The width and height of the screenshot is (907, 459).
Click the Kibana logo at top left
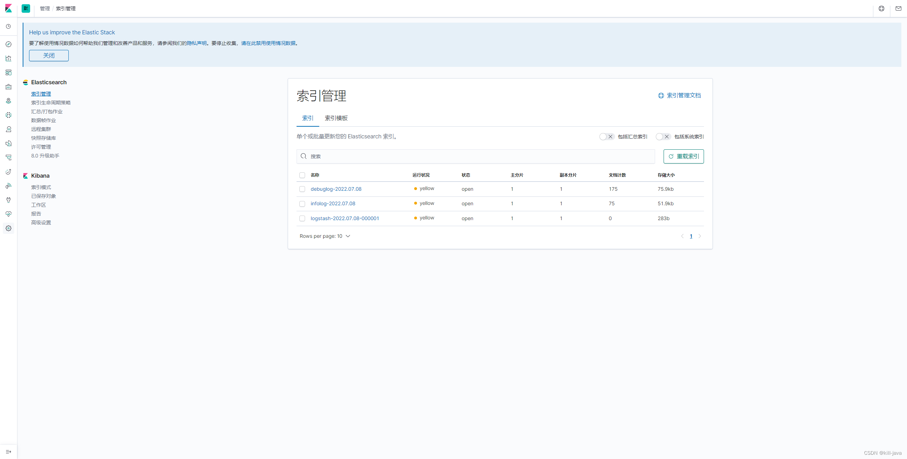pyautogui.click(x=9, y=8)
